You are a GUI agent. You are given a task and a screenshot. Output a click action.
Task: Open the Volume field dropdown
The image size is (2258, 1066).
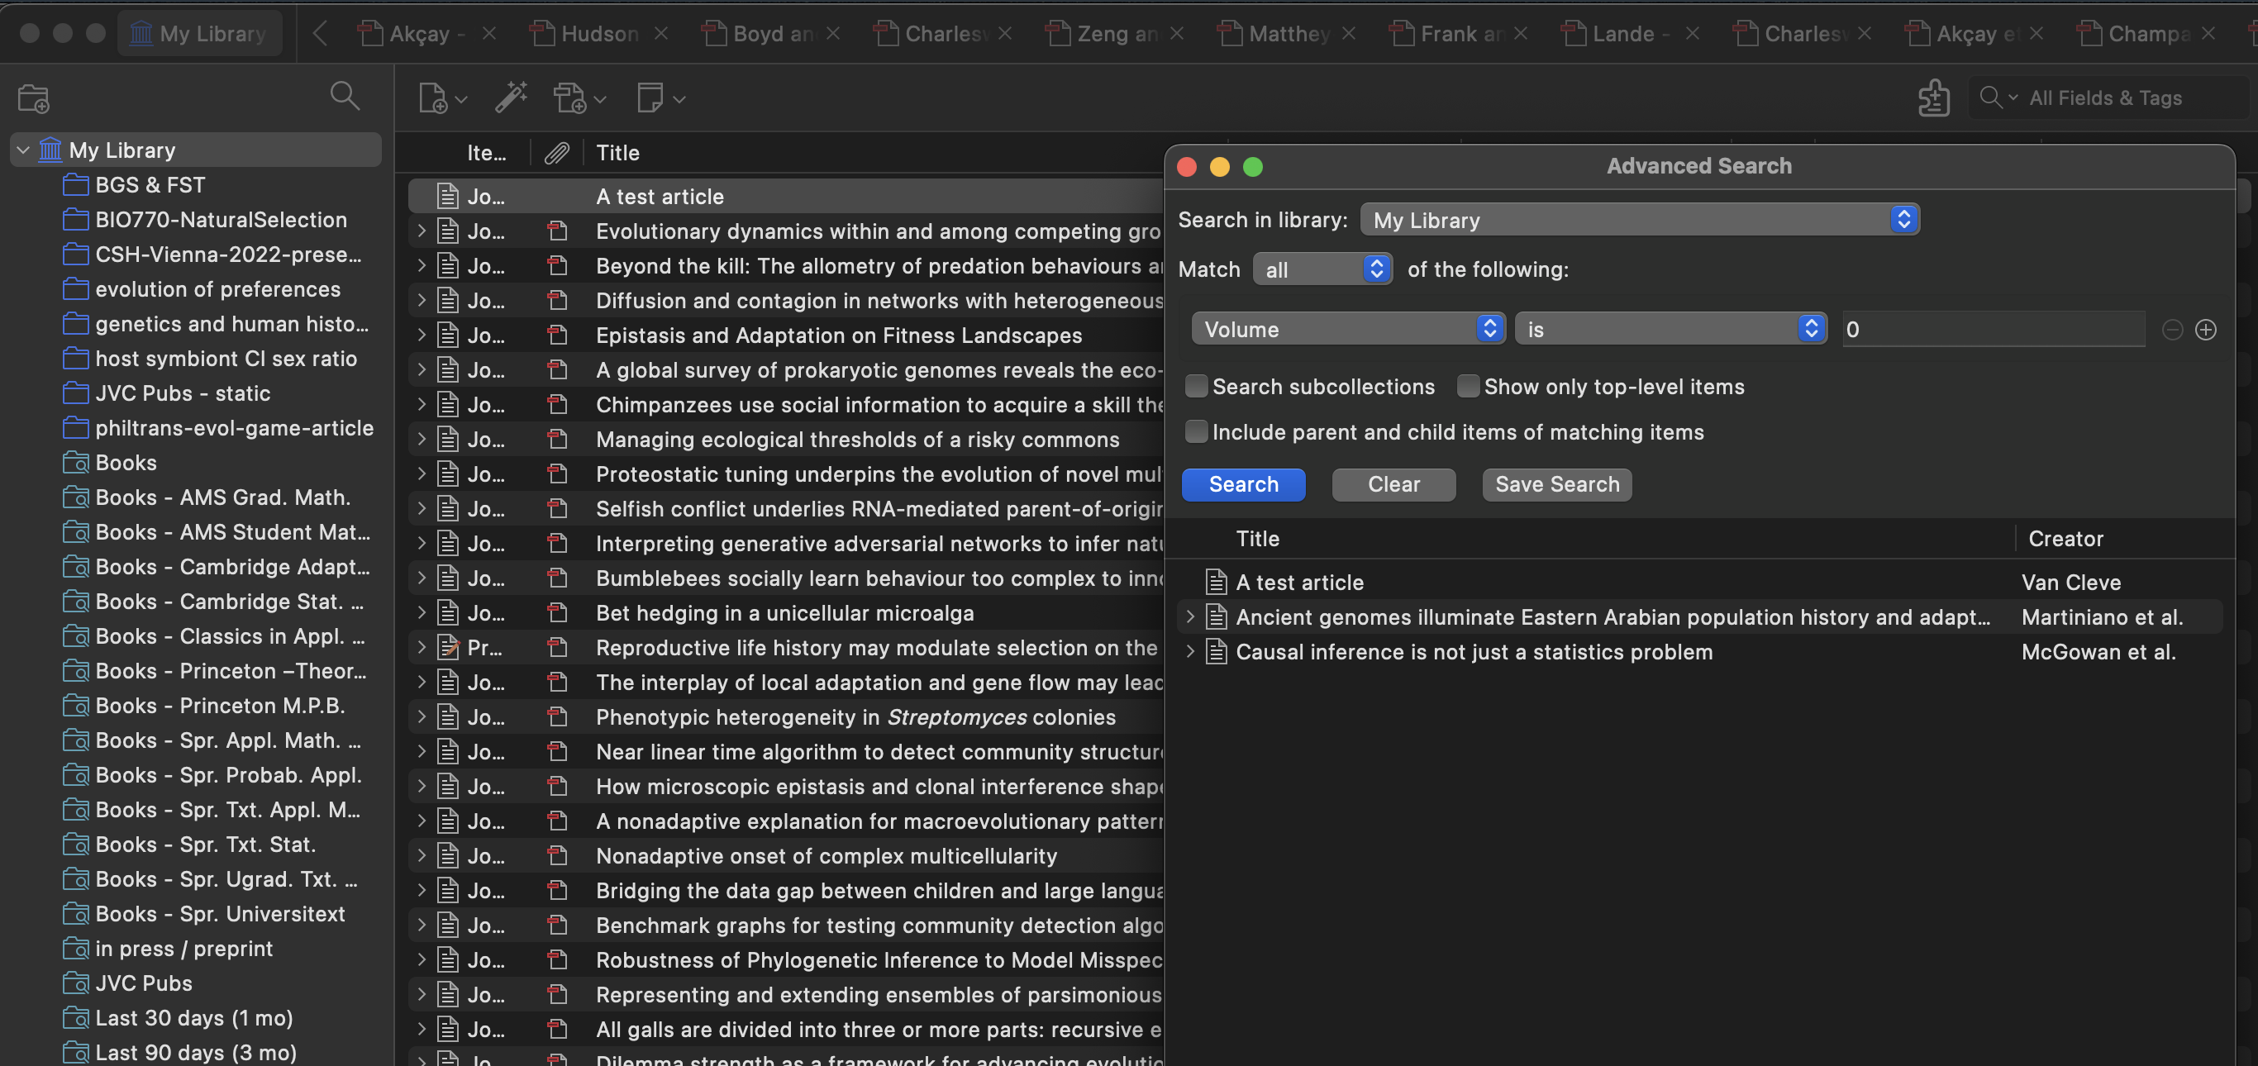(1347, 329)
